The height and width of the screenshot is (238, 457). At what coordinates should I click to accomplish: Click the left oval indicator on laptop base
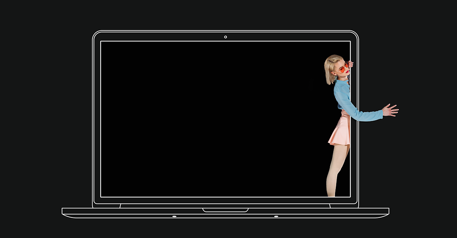[174, 216]
